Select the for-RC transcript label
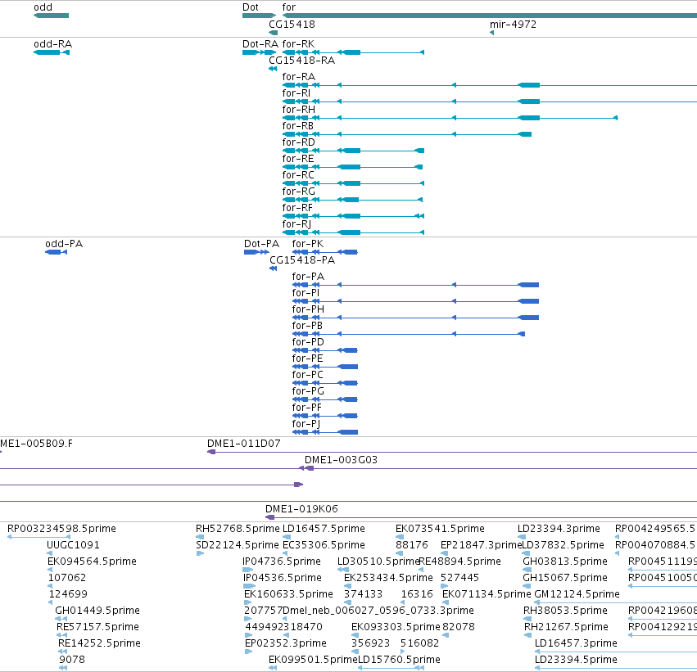The height and width of the screenshot is (672, 697). 298,175
